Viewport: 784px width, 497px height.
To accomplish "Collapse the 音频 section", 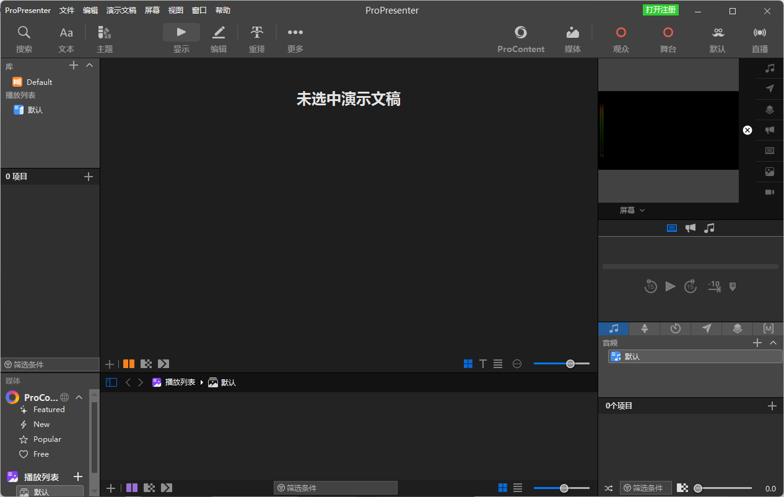I will coord(773,343).
